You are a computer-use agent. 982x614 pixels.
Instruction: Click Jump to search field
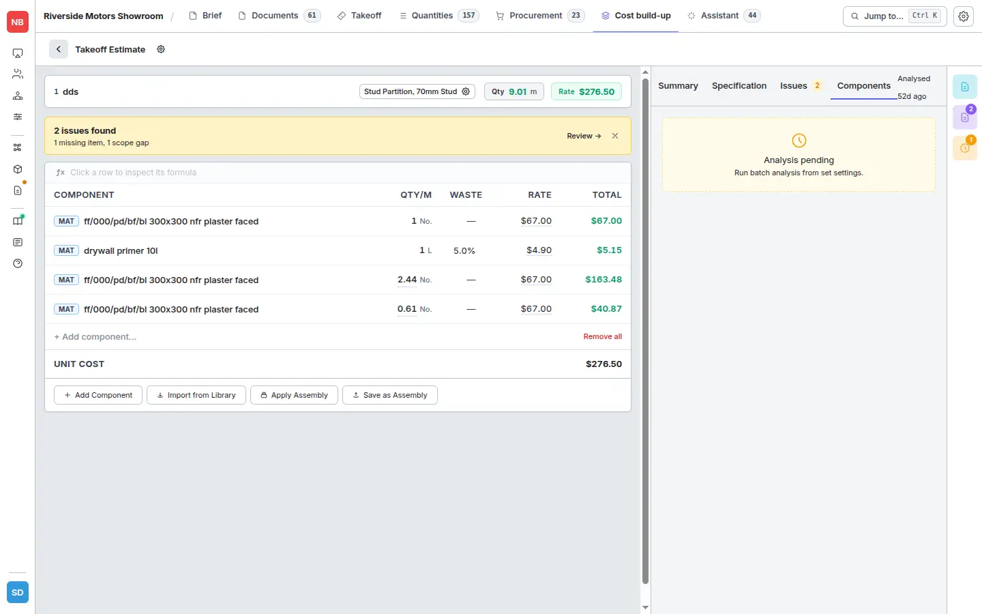tap(895, 16)
